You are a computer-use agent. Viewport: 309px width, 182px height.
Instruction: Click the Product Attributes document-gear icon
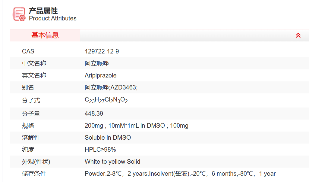(19, 14)
